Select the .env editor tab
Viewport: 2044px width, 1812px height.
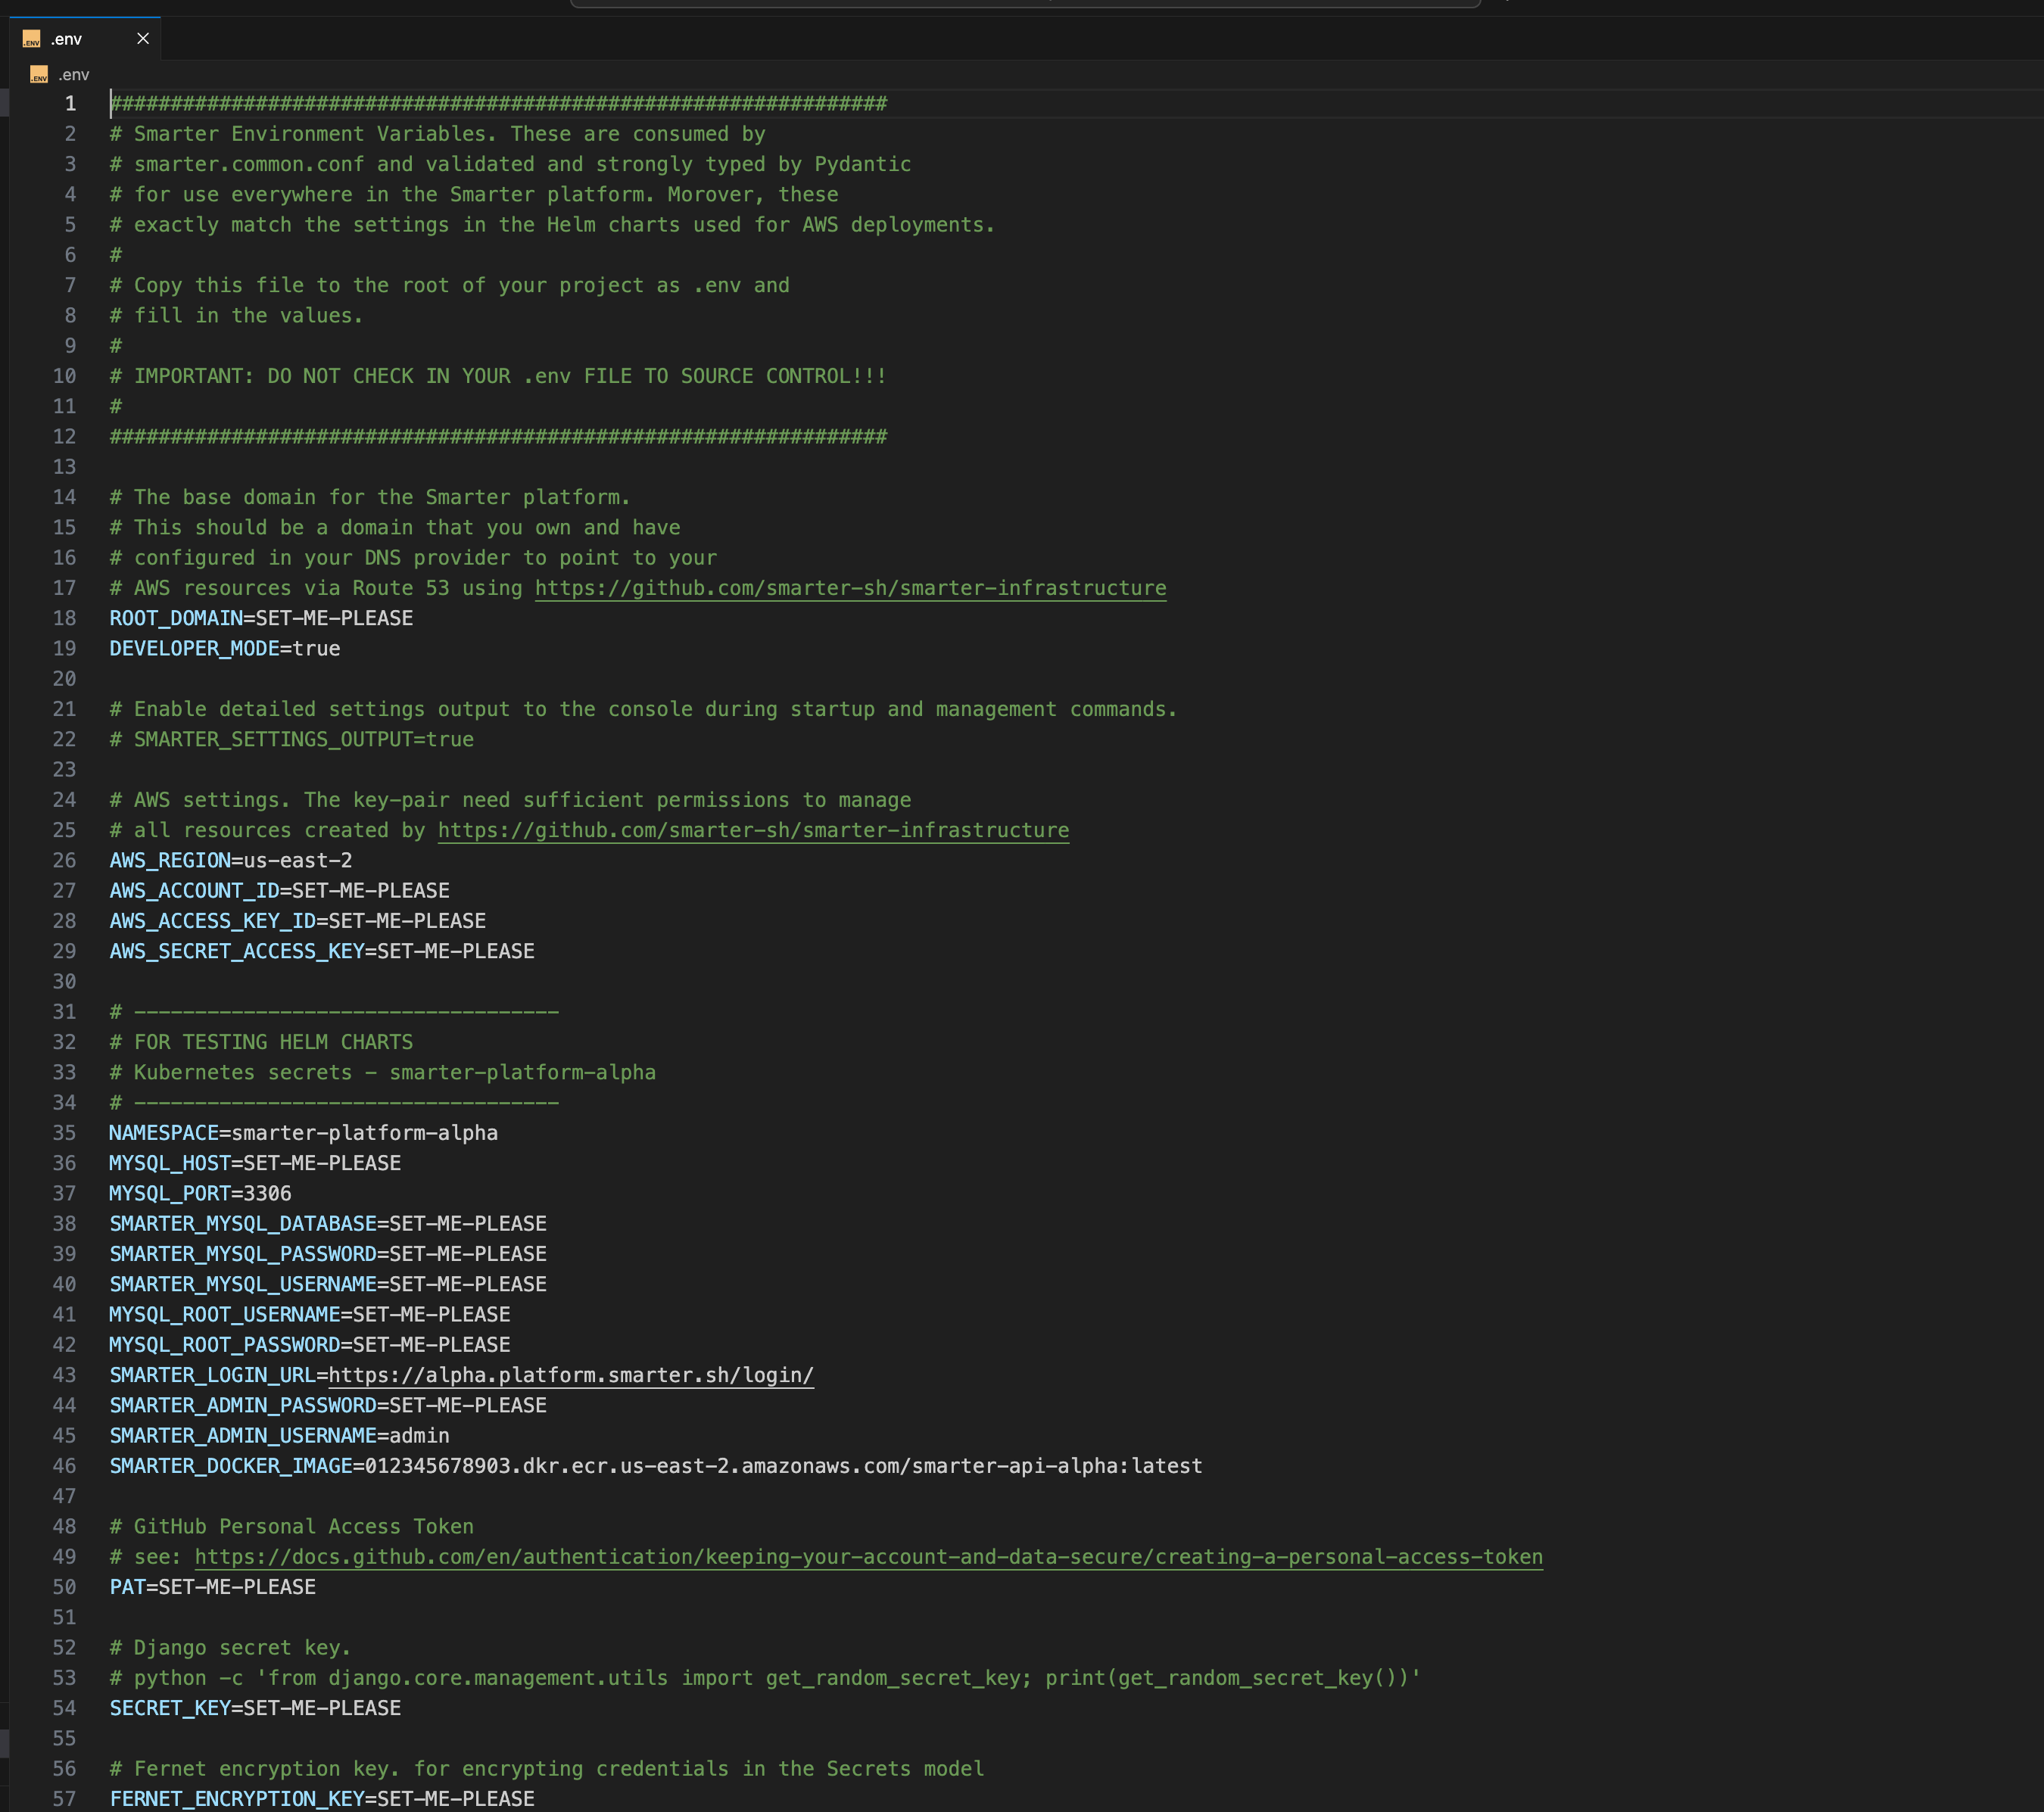pyautogui.click(x=85, y=39)
